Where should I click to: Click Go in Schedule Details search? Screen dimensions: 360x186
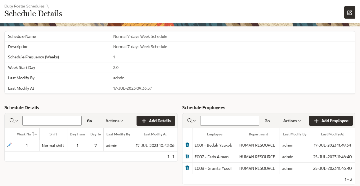(x=89, y=121)
